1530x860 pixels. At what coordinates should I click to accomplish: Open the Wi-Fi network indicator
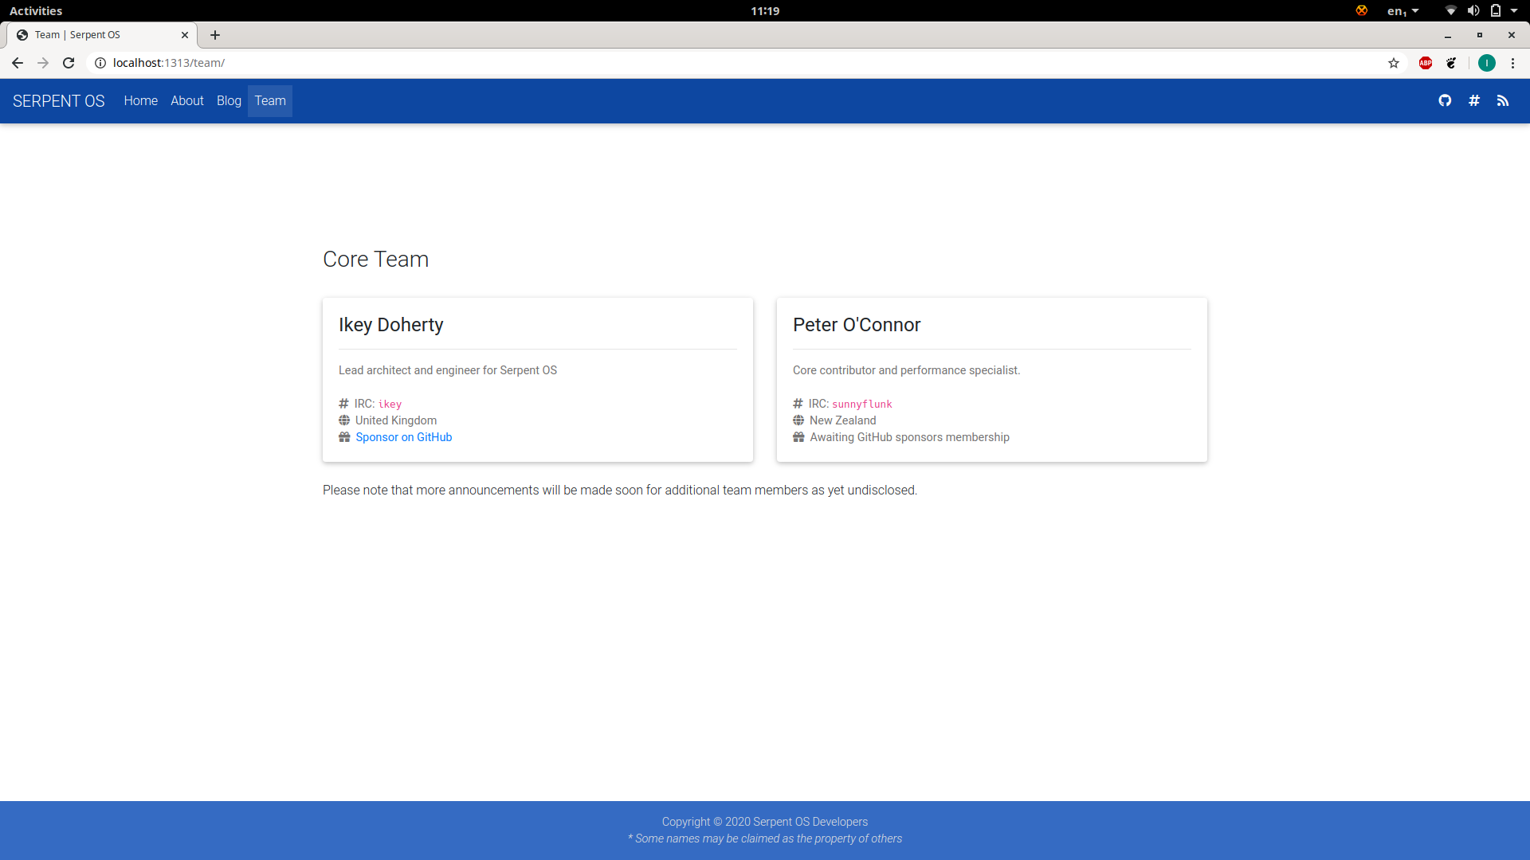tap(1451, 10)
